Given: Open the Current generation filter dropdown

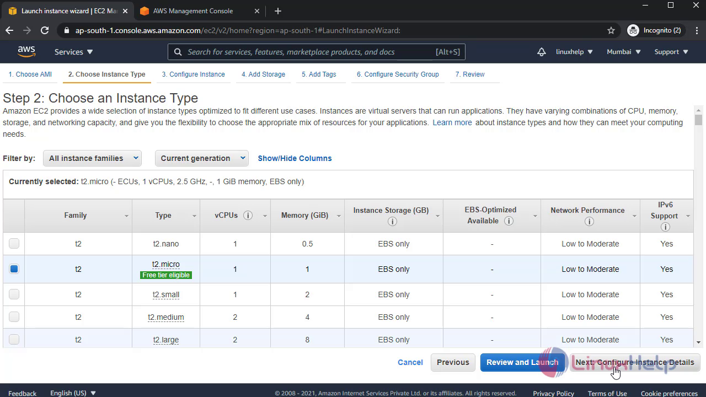Looking at the screenshot, I should [x=201, y=158].
